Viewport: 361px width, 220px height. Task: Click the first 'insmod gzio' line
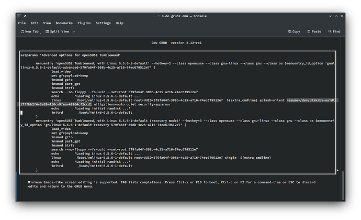coord(62,80)
